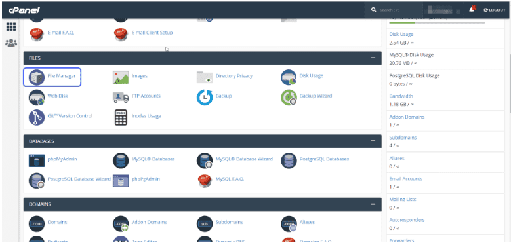Collapse the Domains section

tap(373, 204)
